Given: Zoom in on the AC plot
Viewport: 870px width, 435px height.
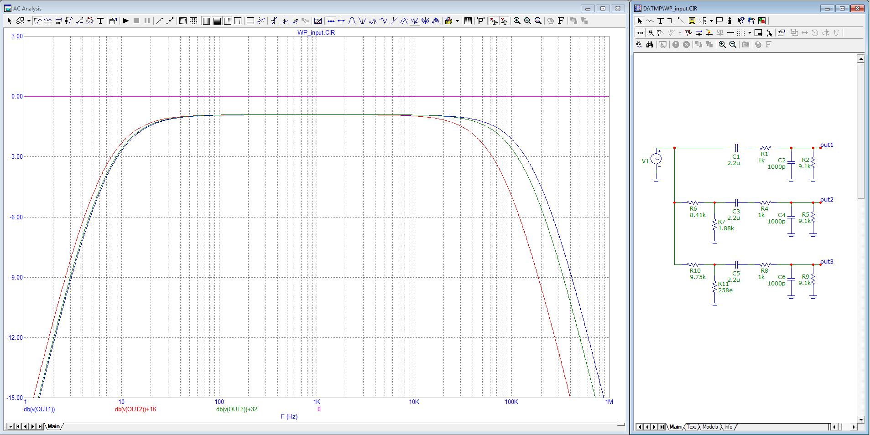Looking at the screenshot, I should [517, 21].
